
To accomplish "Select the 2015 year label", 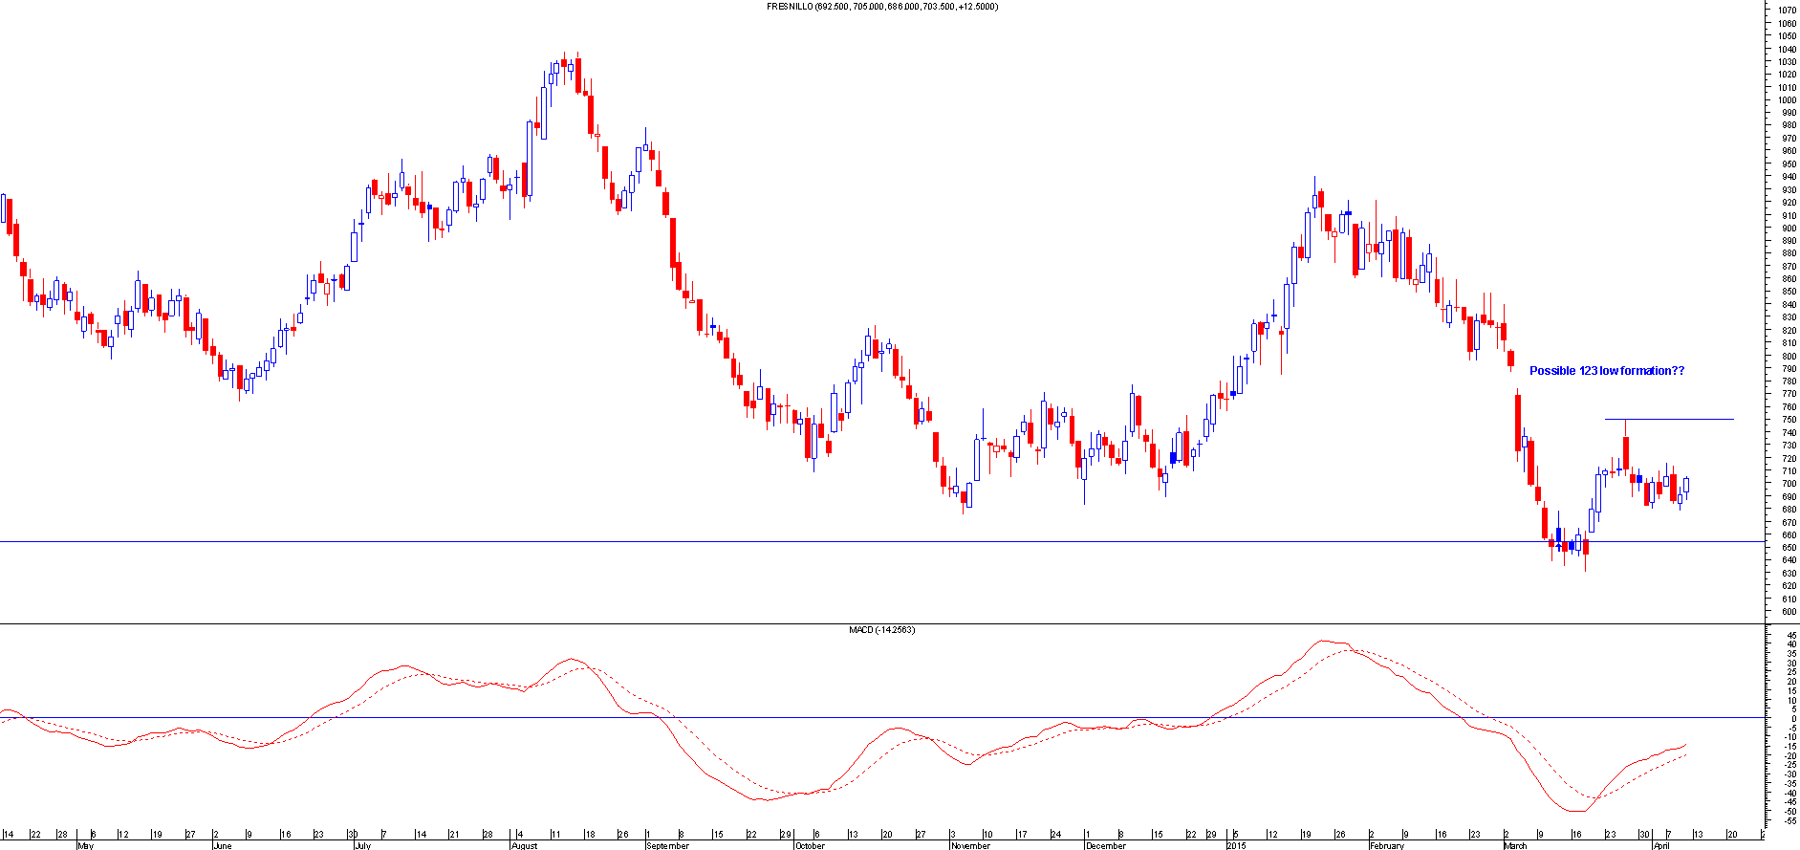I will click(x=1236, y=845).
